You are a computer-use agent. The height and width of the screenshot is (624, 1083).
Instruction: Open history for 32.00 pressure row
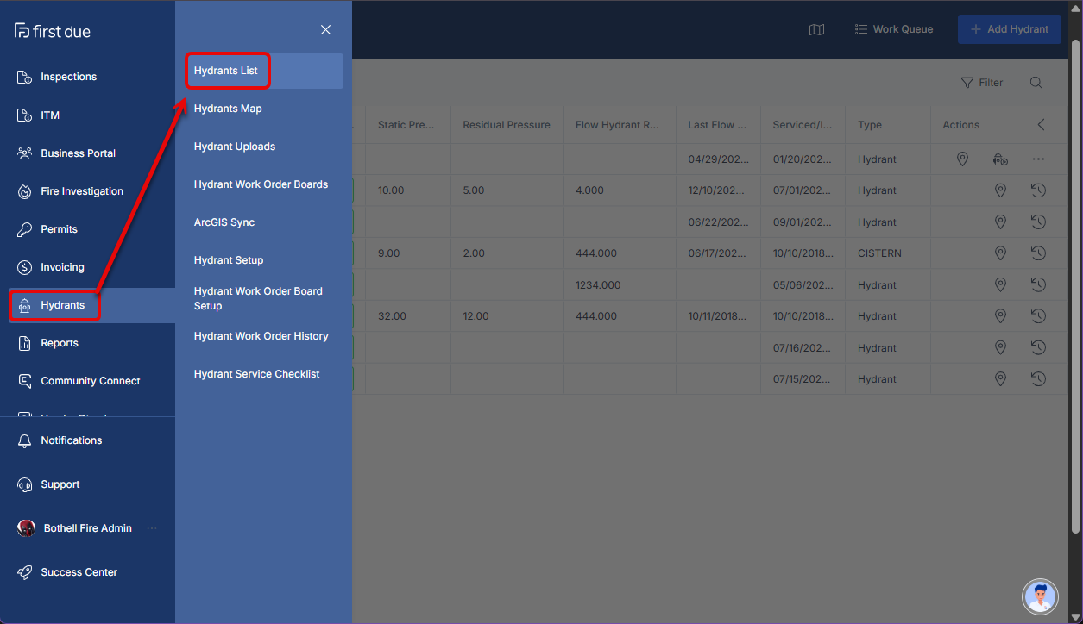(1038, 316)
